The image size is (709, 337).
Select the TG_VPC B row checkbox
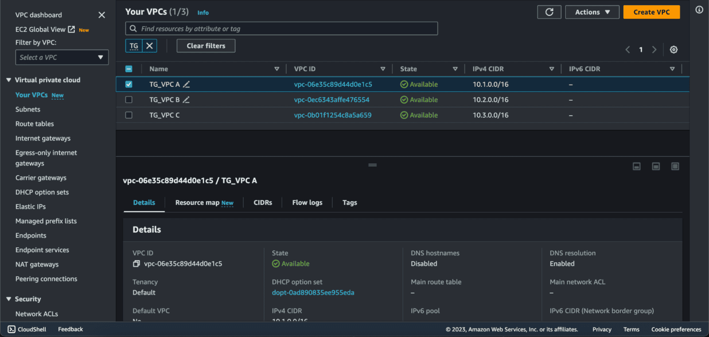pos(129,100)
